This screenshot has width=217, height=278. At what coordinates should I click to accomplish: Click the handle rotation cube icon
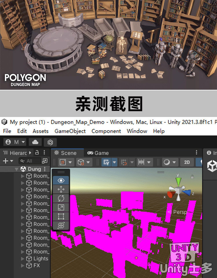tap(81, 162)
